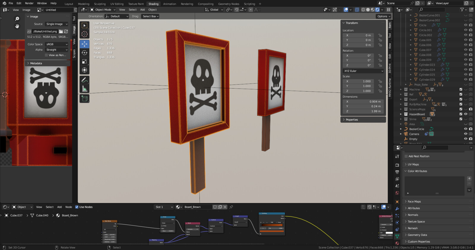This screenshot has height=250, width=475.
Task: Click Scale X value field
Action: [359, 81]
